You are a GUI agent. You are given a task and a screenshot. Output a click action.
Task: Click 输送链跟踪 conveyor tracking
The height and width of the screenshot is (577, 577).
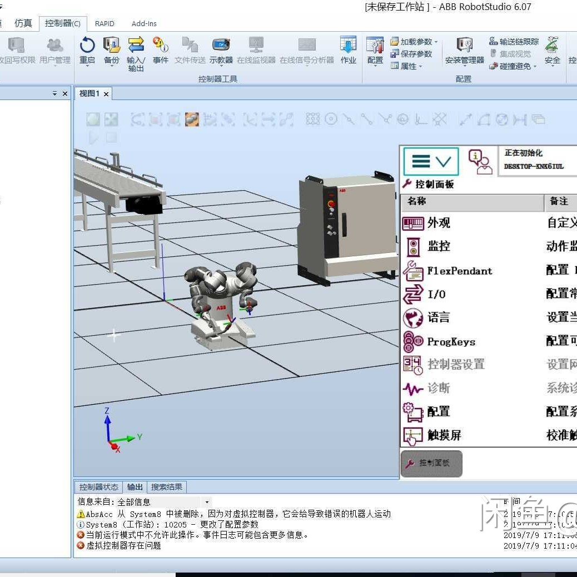(x=514, y=42)
